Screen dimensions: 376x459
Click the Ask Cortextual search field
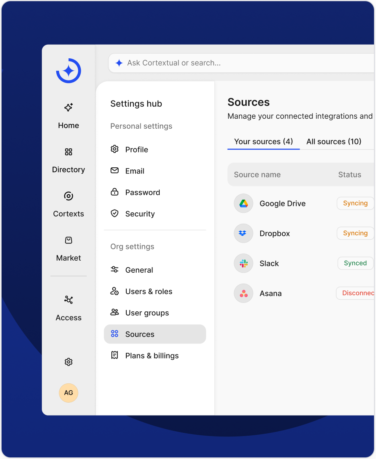tap(241, 63)
